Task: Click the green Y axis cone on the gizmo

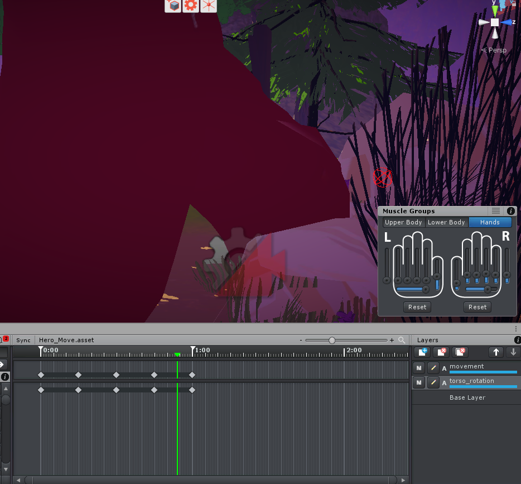Action: (495, 11)
